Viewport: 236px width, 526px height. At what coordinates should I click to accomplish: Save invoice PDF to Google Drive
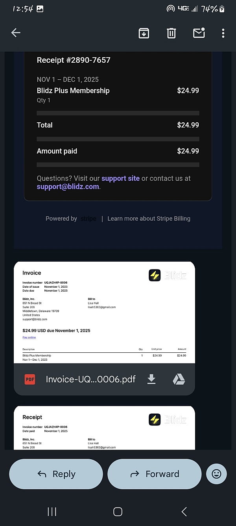[179, 379]
